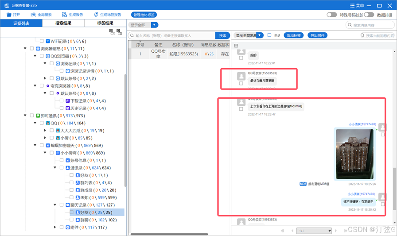Click the 导出附件 button

point(318,35)
